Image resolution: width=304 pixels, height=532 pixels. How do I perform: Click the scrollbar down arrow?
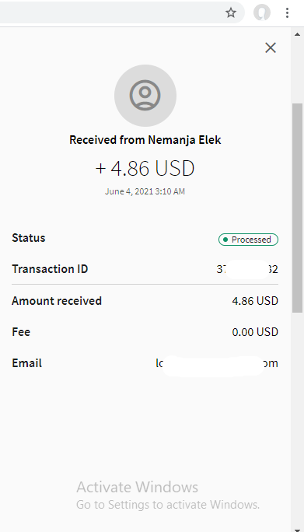(x=297, y=529)
